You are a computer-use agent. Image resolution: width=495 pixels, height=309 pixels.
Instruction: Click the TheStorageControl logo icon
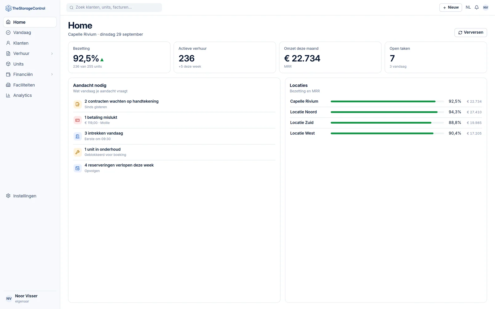(8, 8)
